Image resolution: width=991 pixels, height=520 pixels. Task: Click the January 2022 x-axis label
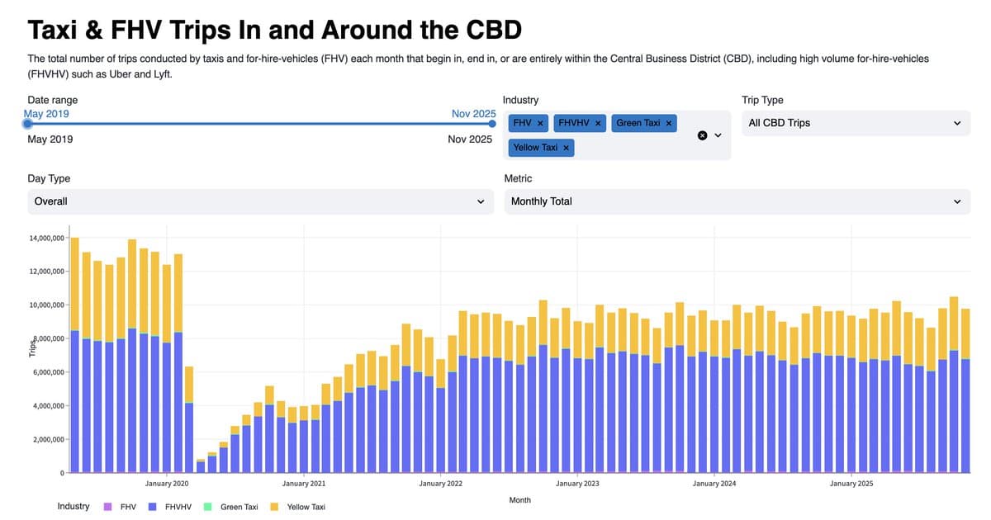point(441,484)
